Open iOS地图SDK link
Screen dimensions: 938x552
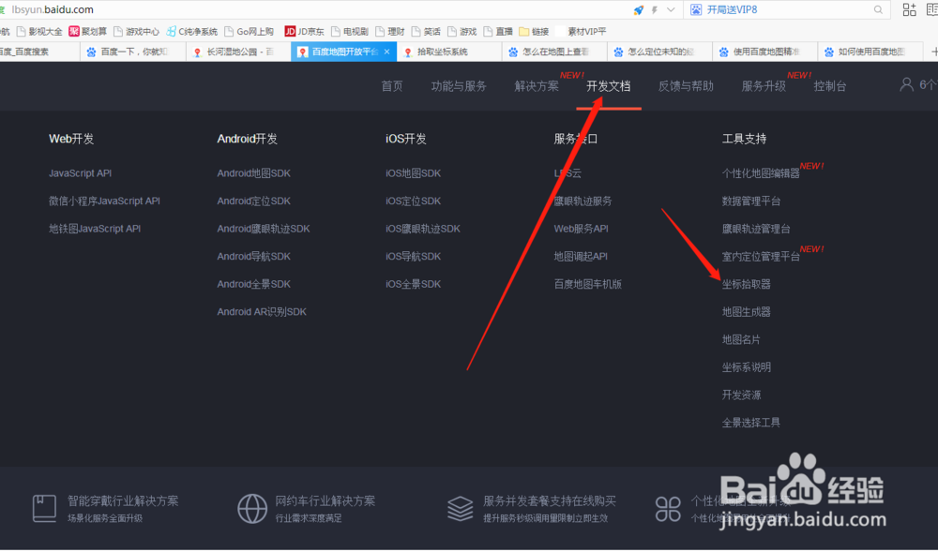coord(414,173)
